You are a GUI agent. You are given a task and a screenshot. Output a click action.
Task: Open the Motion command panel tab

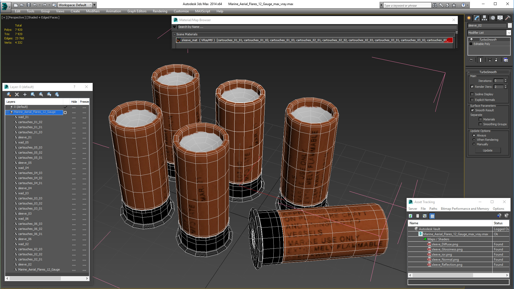click(492, 18)
